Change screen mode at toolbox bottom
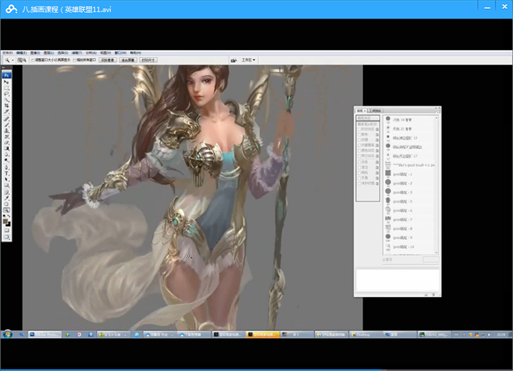Image resolution: width=513 pixels, height=371 pixels. pos(7,236)
